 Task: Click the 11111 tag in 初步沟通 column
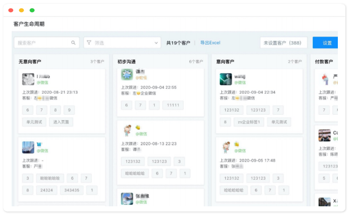tap(173, 105)
